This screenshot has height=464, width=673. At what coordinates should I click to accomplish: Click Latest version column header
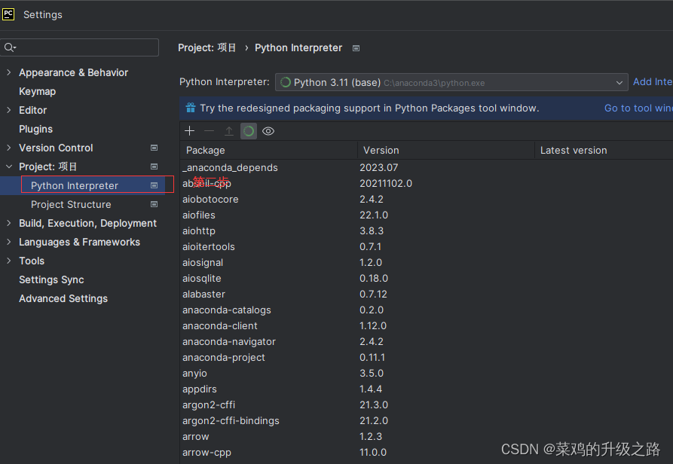[604, 150]
